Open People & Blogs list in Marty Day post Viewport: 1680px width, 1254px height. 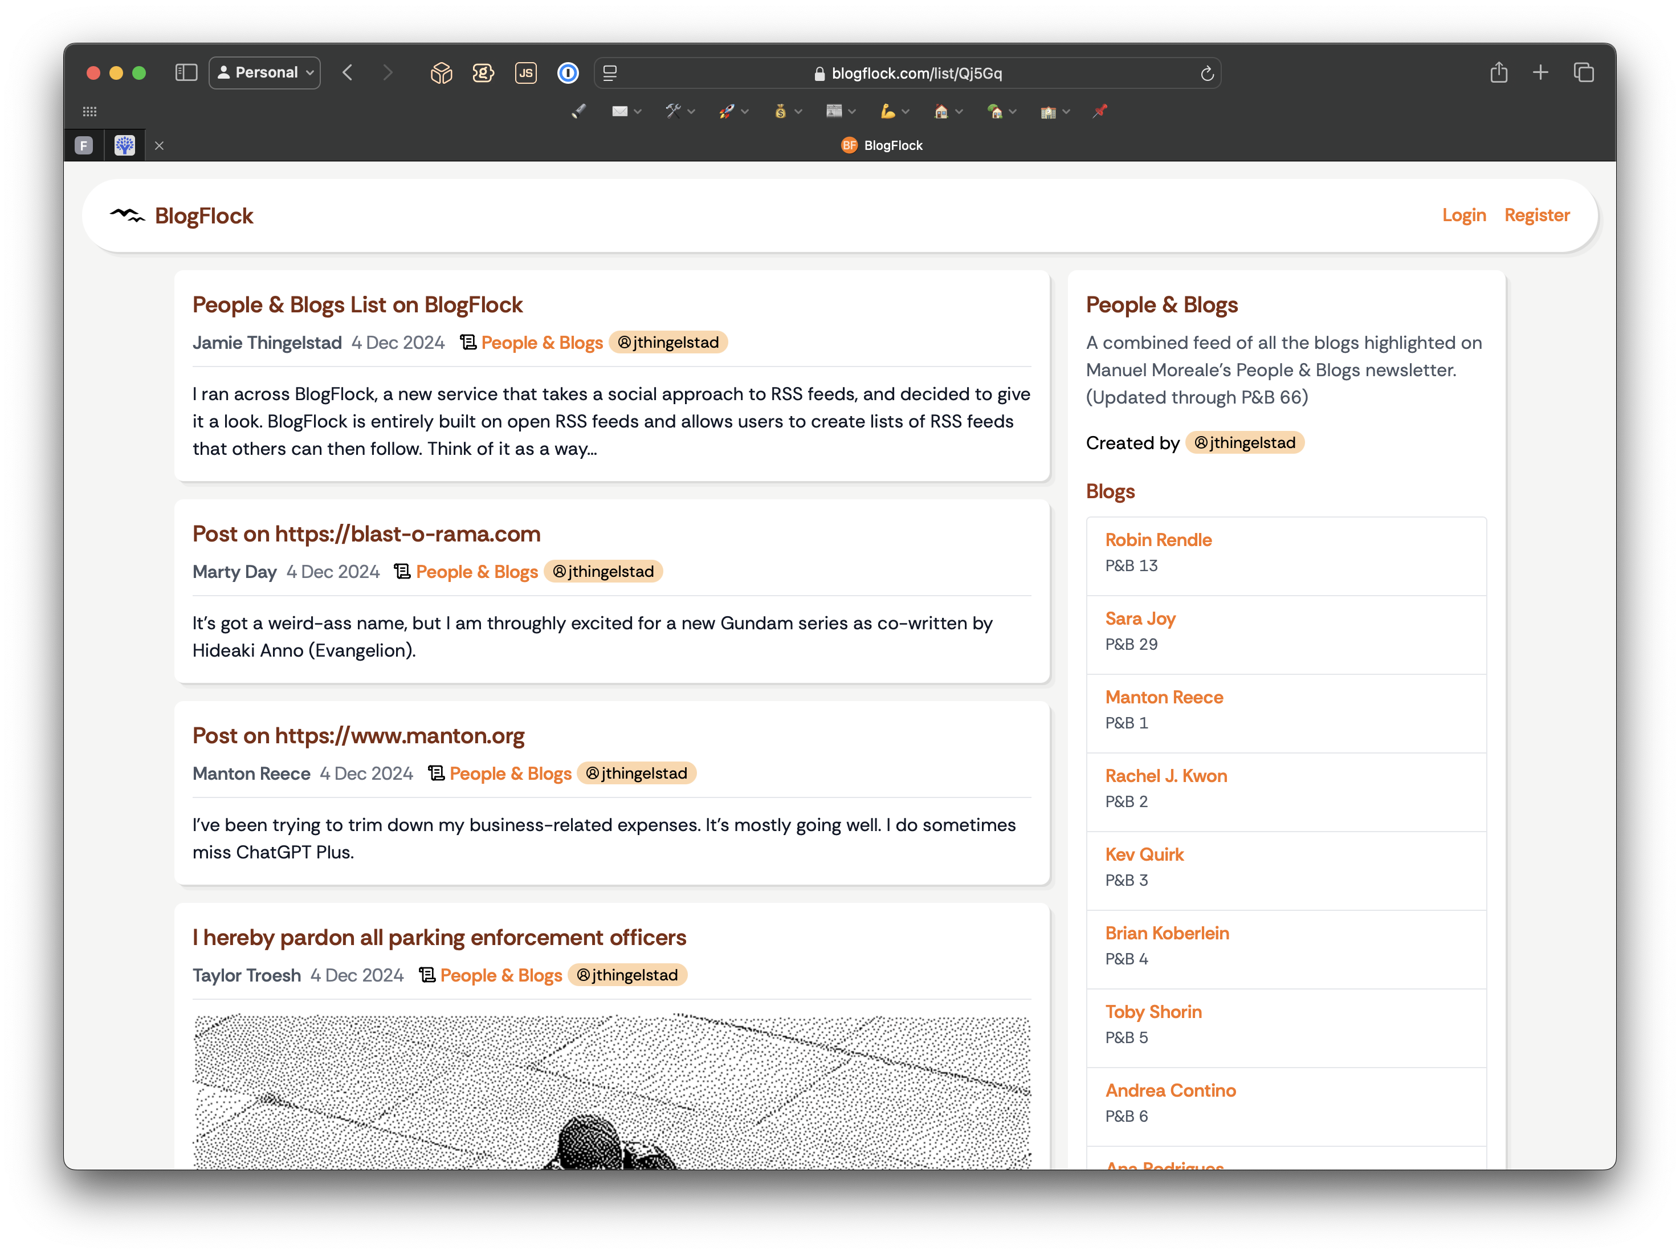(476, 572)
